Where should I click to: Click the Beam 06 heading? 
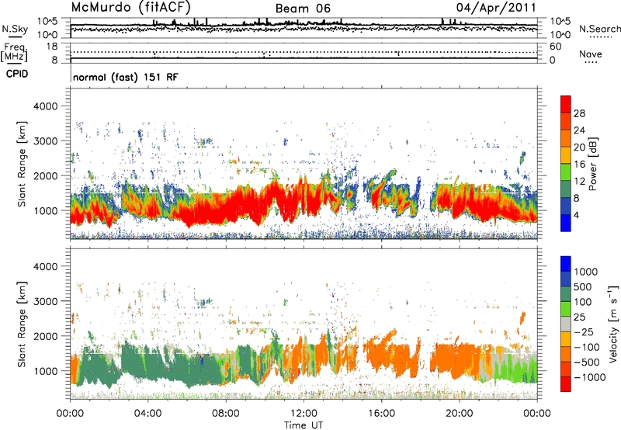pyautogui.click(x=303, y=9)
